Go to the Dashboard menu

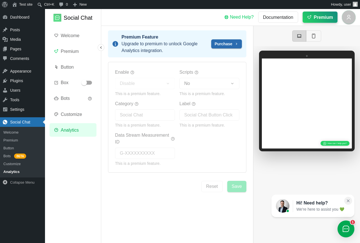(22, 17)
